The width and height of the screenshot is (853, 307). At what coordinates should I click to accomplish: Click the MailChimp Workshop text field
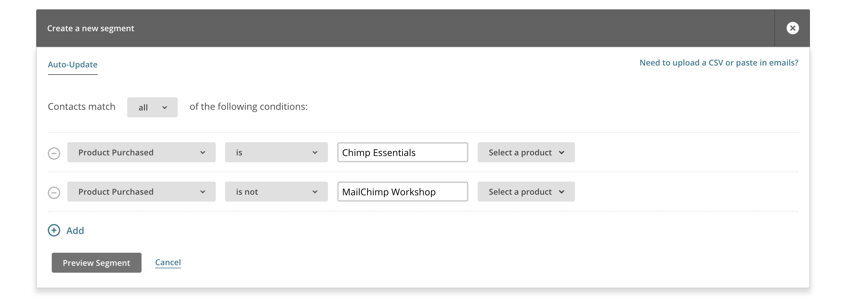point(402,191)
